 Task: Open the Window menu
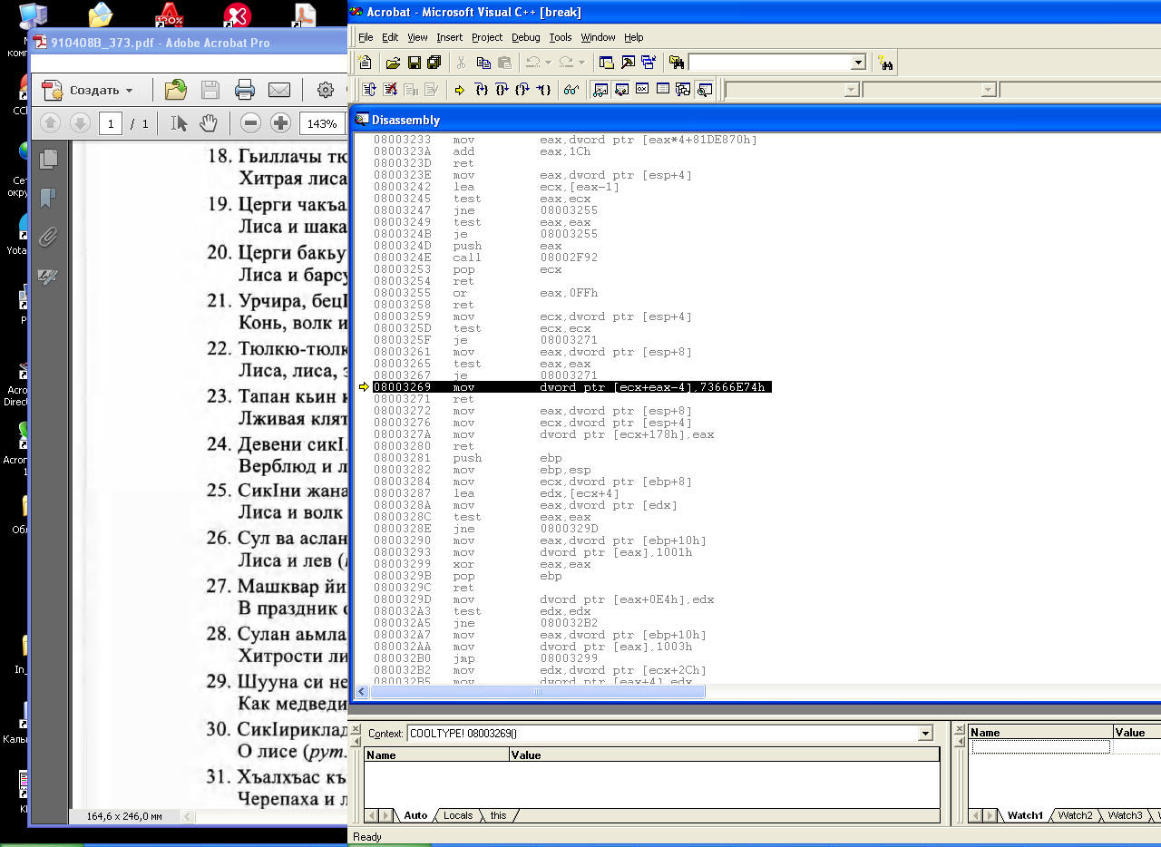point(598,37)
